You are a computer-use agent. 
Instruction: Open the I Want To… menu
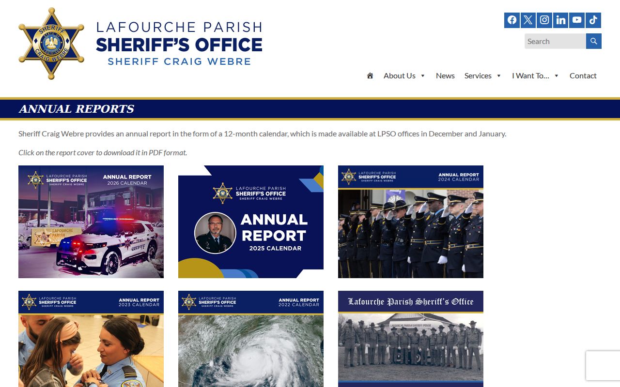coord(530,75)
